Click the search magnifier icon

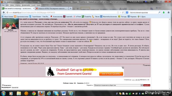click(159, 13)
